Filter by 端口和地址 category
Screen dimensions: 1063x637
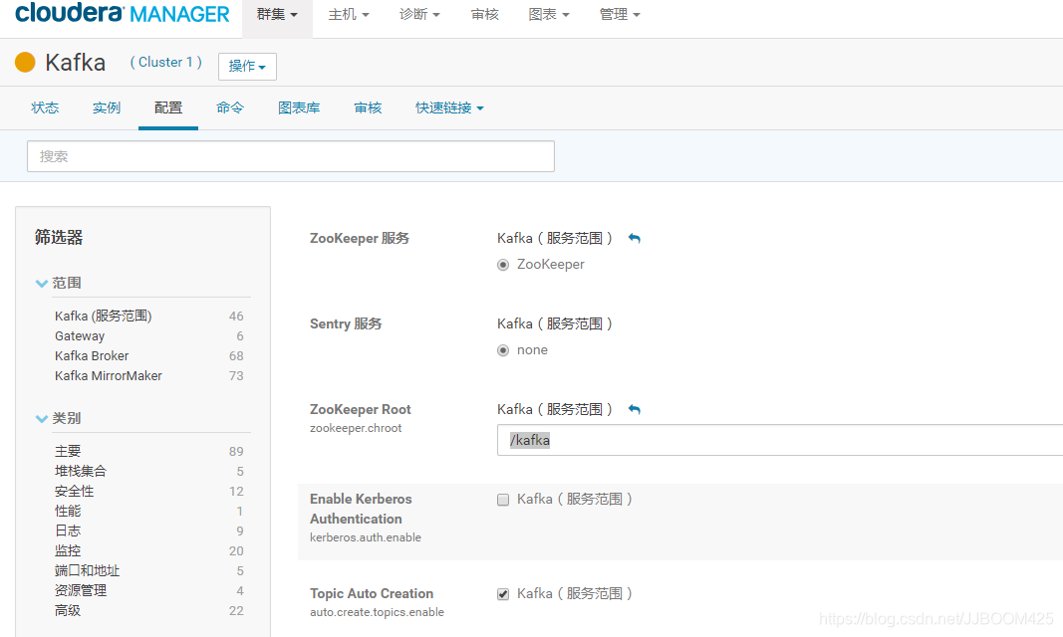88,570
